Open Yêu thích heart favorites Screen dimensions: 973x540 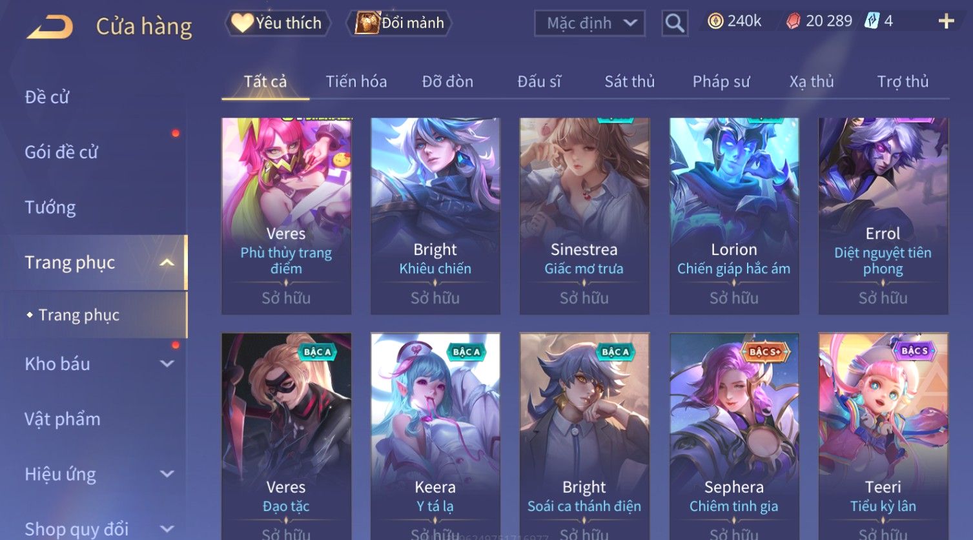(x=278, y=23)
